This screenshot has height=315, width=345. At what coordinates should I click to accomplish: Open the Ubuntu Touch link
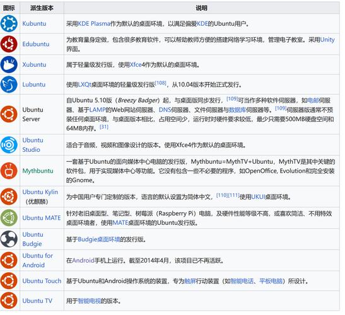42,281
